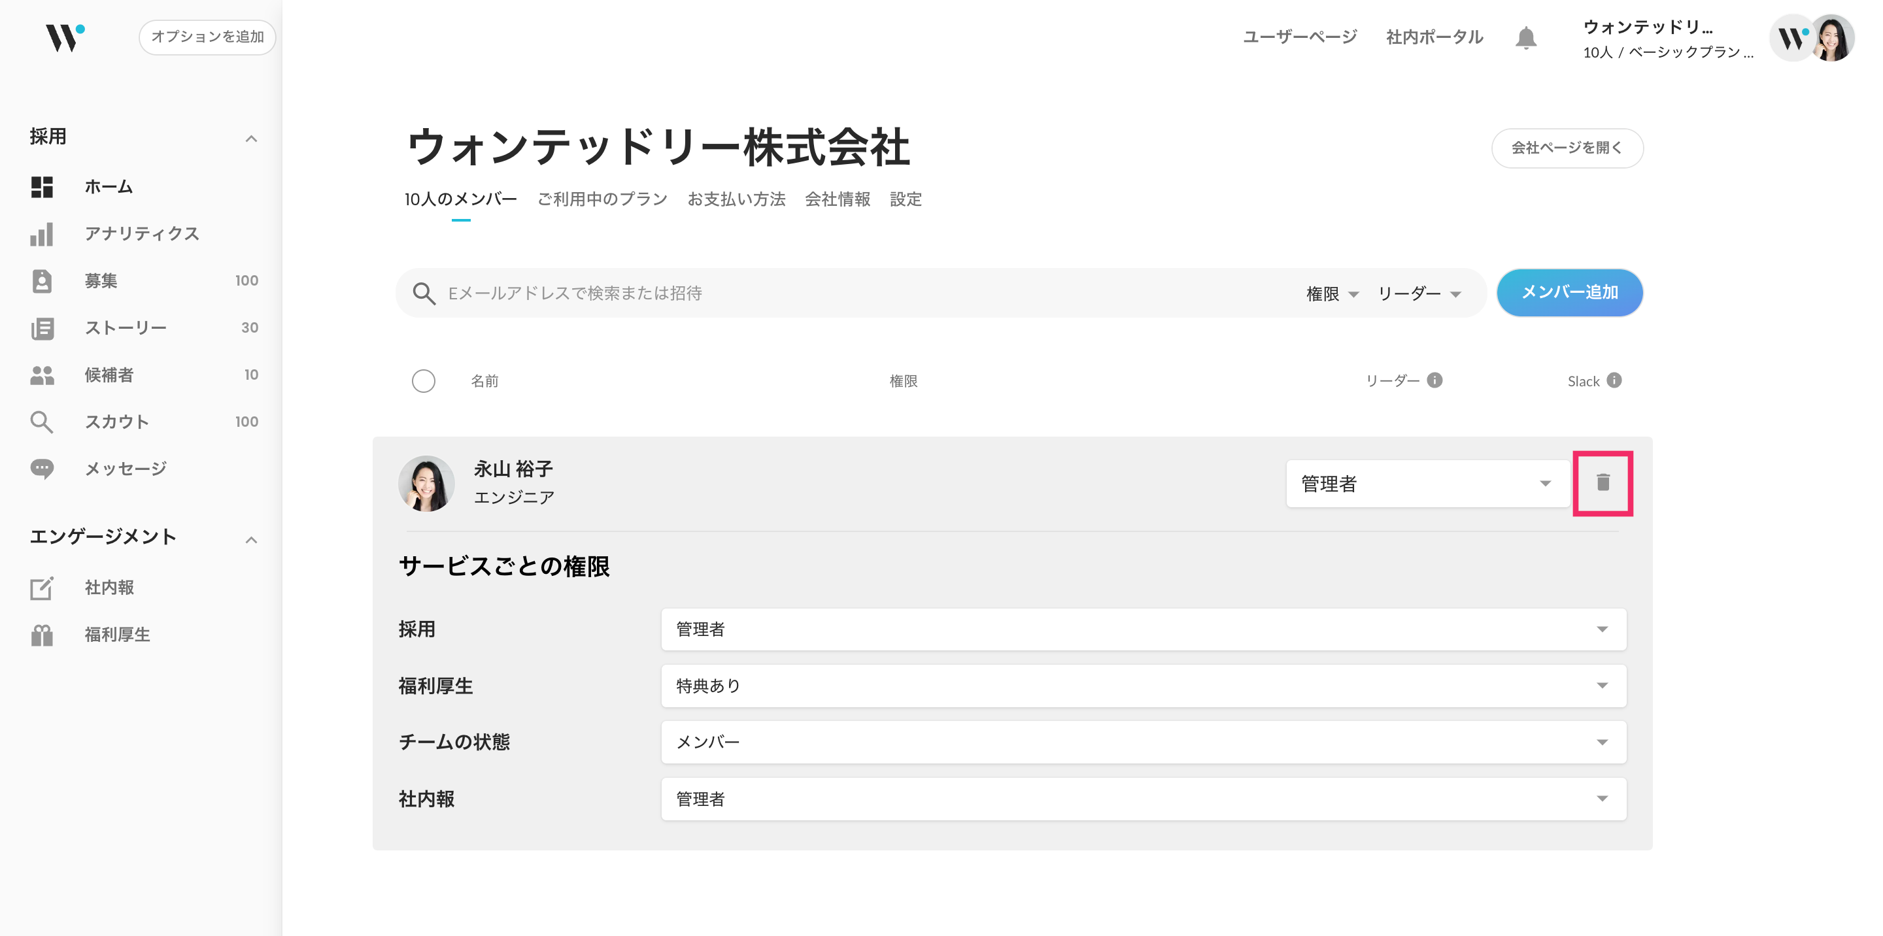Screen dimensions: 1883x936
Task: Click 永山 裕子's avatar photo
Action: pos(426,484)
